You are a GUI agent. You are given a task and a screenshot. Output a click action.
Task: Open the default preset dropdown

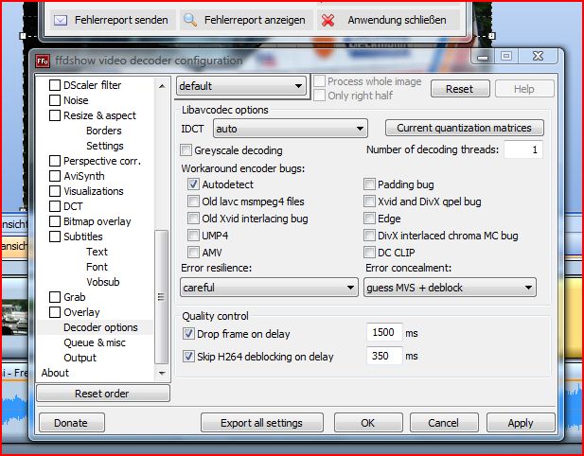241,87
